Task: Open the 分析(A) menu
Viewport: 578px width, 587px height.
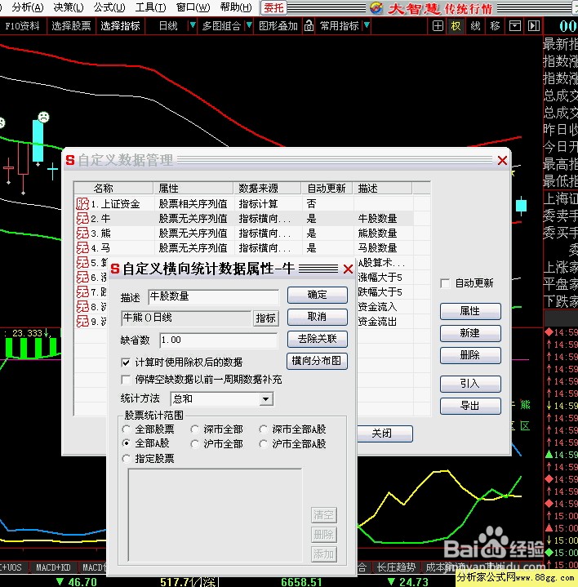Action: point(27,7)
